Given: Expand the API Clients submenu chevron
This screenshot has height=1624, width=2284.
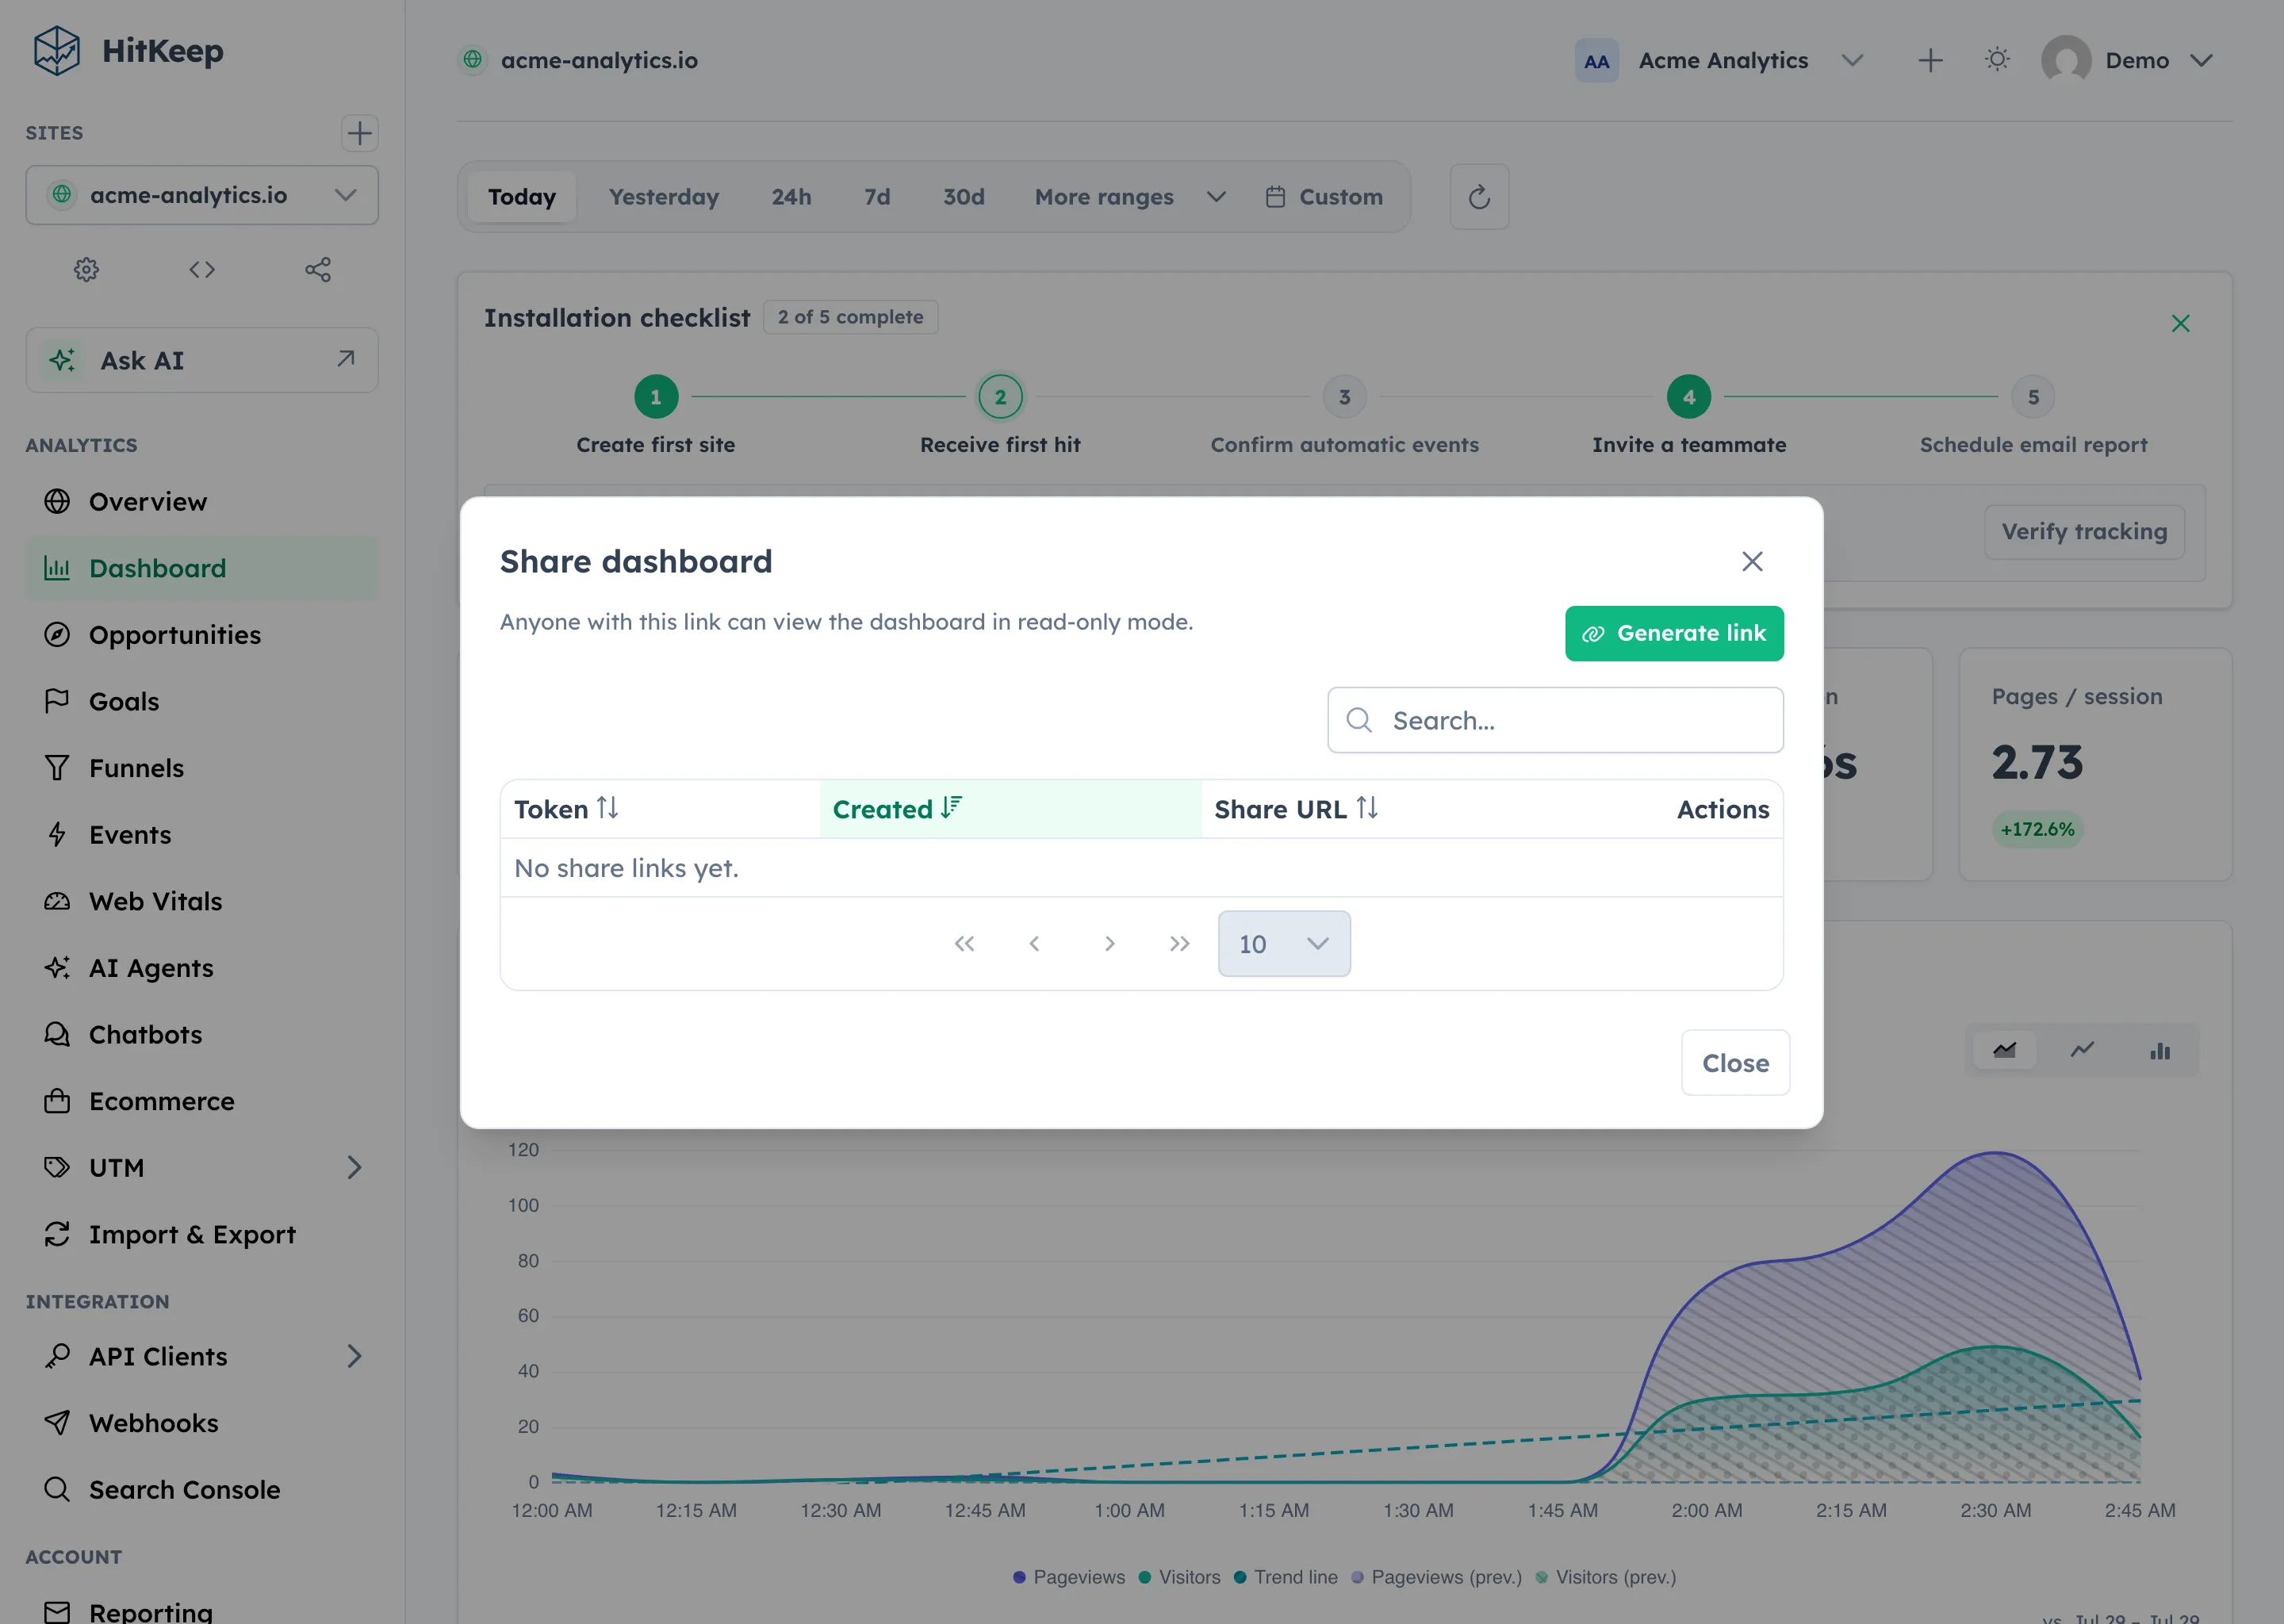Looking at the screenshot, I should click(354, 1356).
